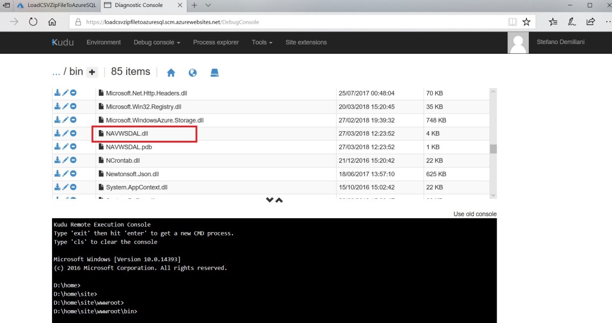The height and width of the screenshot is (323, 612).
Task: Refresh the page using the browser reload icon
Action: coord(33,21)
